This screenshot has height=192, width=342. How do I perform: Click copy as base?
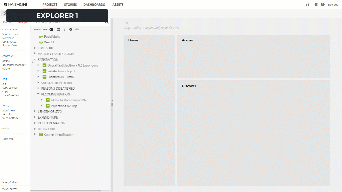(10, 88)
